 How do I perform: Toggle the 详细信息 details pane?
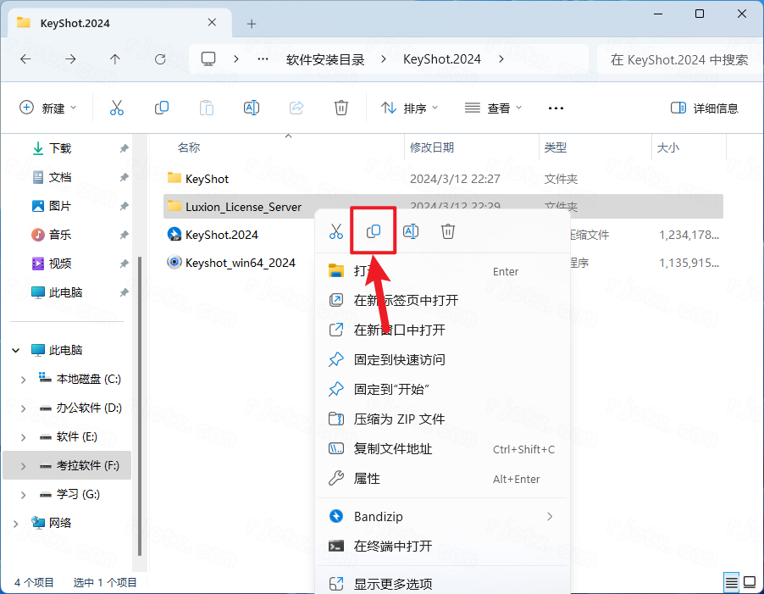pyautogui.click(x=705, y=108)
